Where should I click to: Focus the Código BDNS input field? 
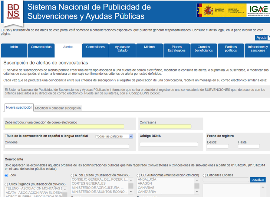(169, 144)
